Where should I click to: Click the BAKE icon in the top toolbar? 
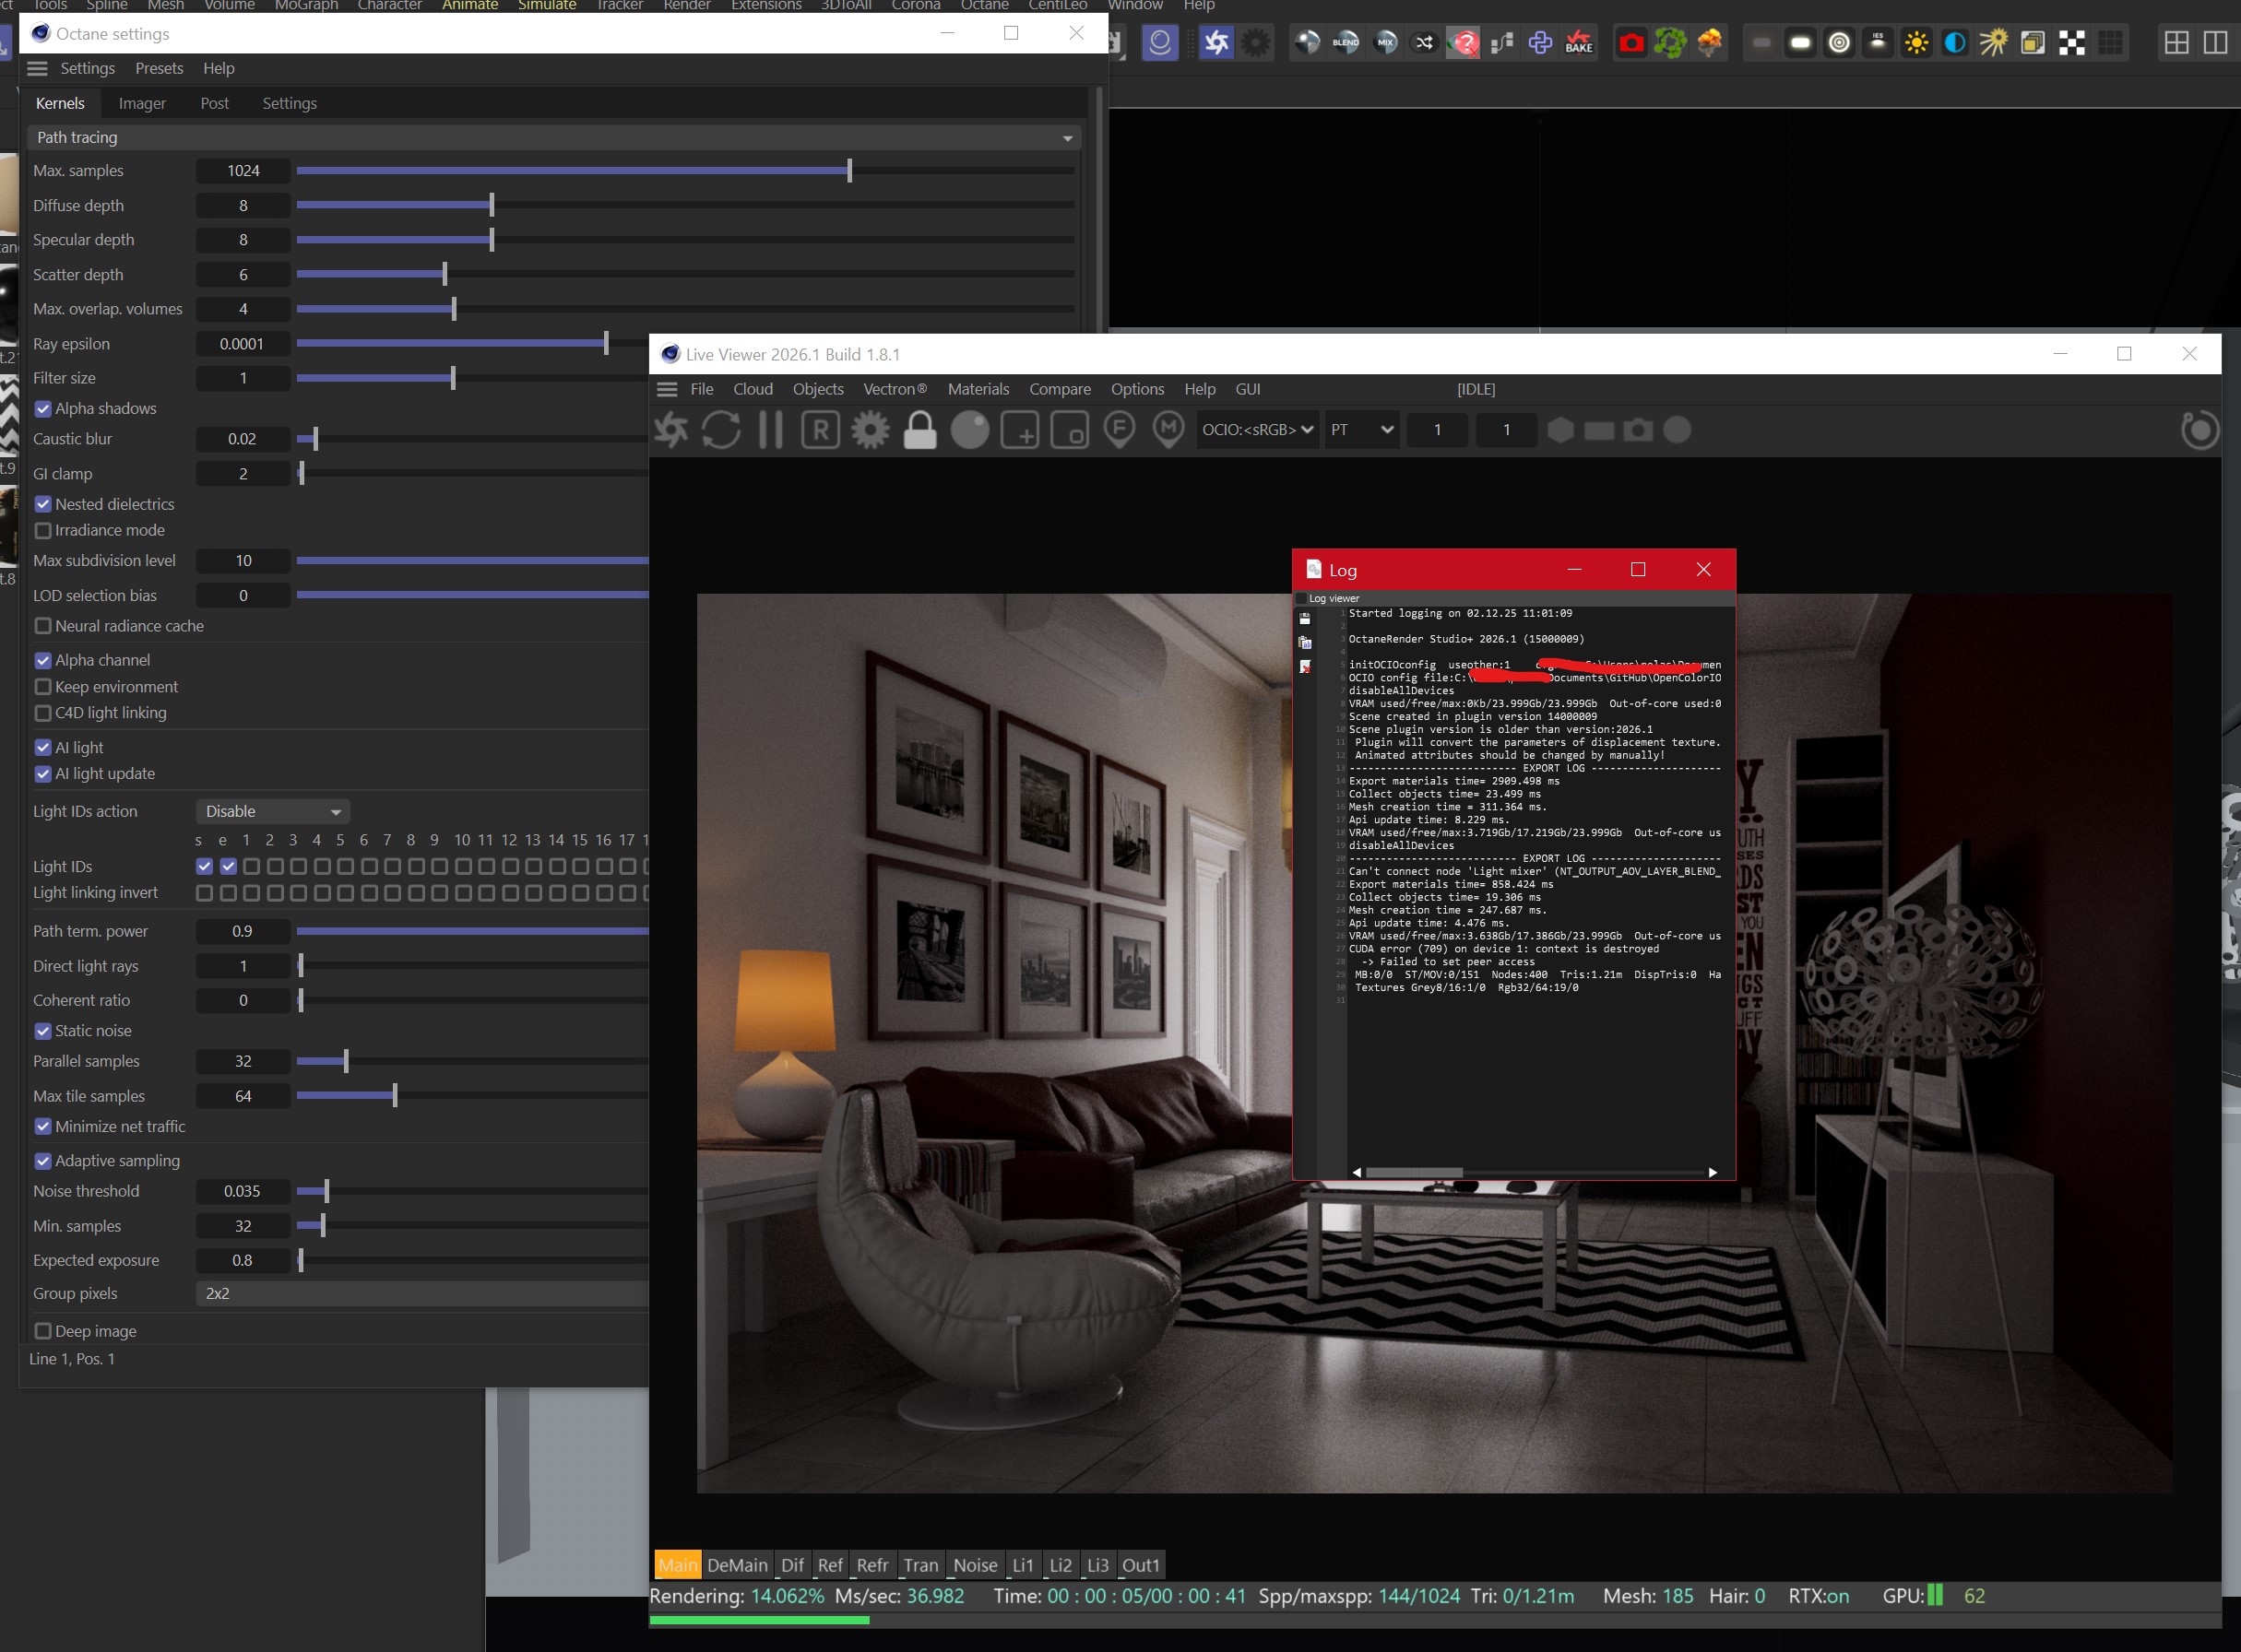(1579, 43)
